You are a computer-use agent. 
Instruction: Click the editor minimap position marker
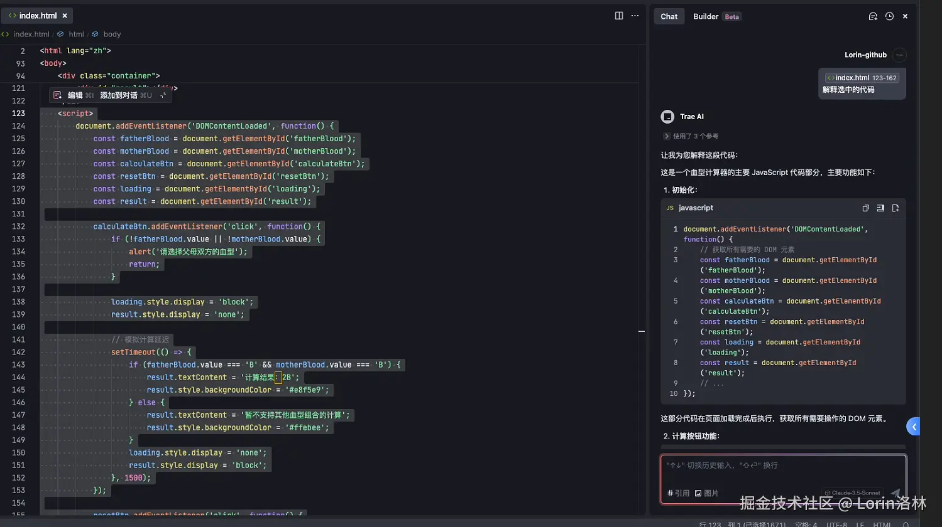tap(642, 331)
